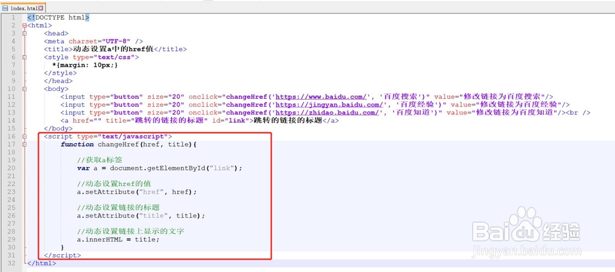Click line number 32 in the margin

pos(12,263)
